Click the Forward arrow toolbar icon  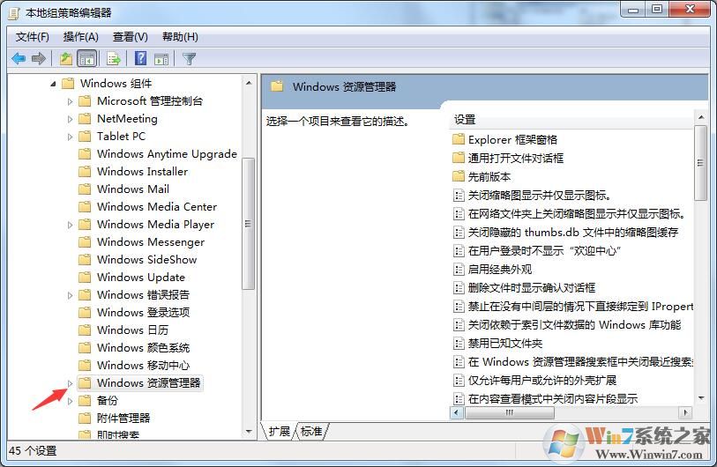pyautogui.click(x=39, y=58)
